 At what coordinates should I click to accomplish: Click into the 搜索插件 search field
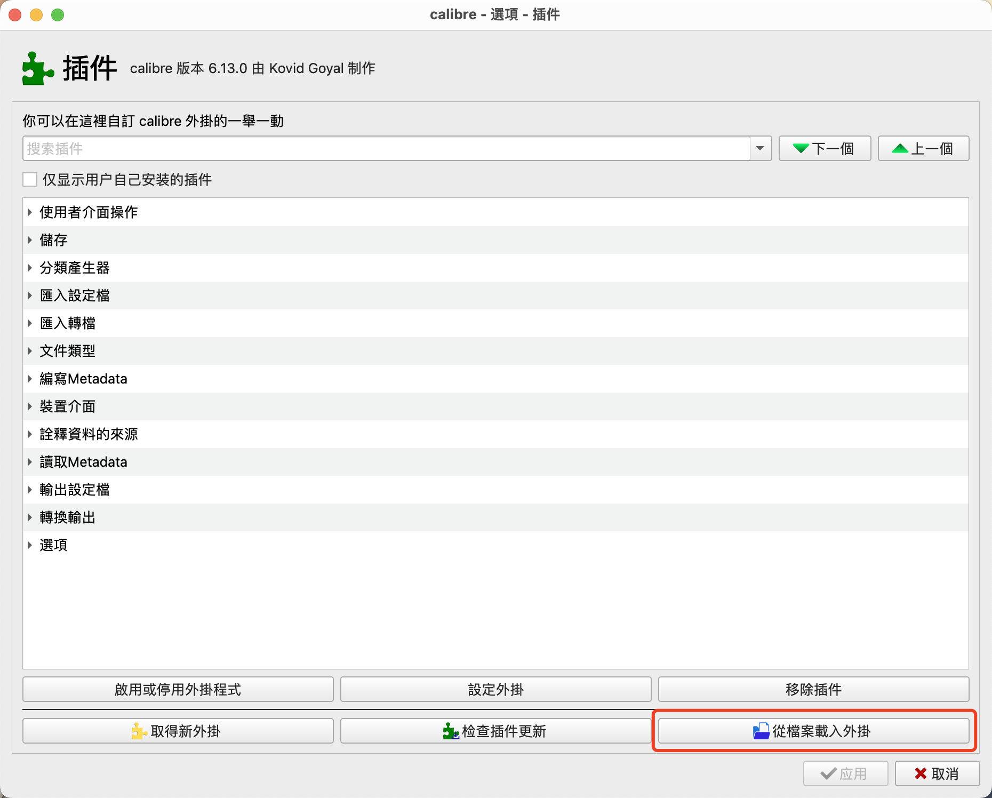384,148
